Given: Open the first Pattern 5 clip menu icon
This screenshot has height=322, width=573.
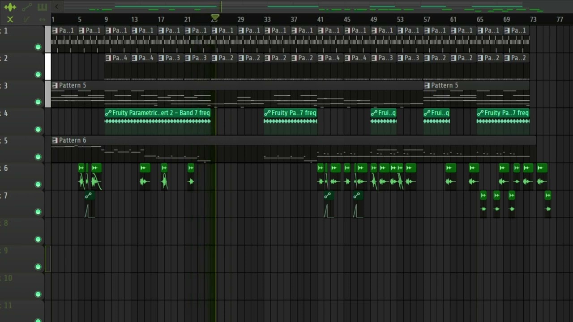Looking at the screenshot, I should 55,85.
